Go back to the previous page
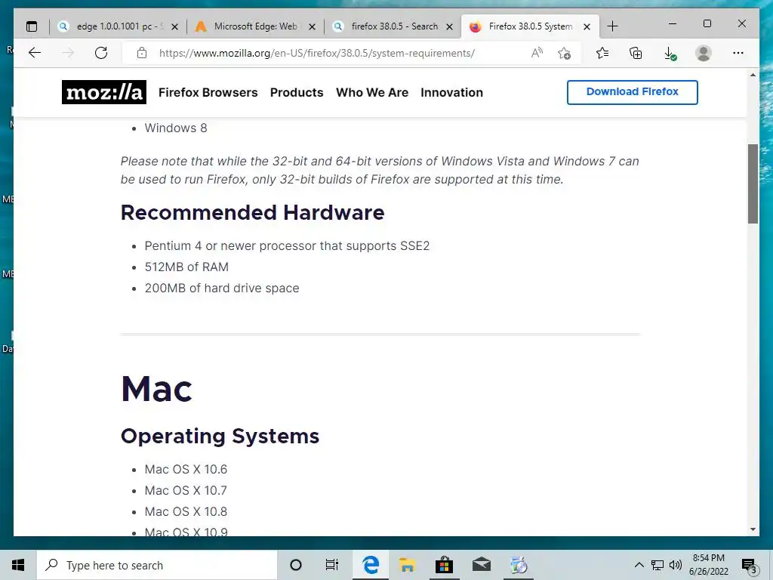773x580 pixels. (35, 53)
